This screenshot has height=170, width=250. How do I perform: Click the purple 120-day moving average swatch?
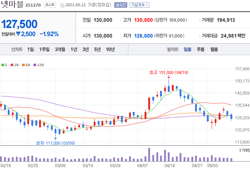click(x=35, y=65)
